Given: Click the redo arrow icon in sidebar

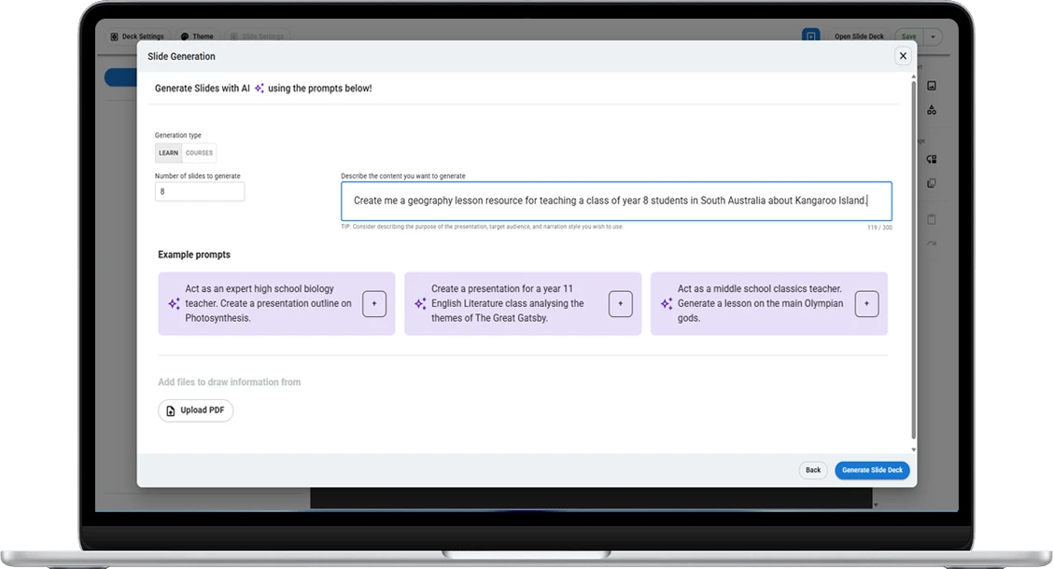Looking at the screenshot, I should point(932,244).
